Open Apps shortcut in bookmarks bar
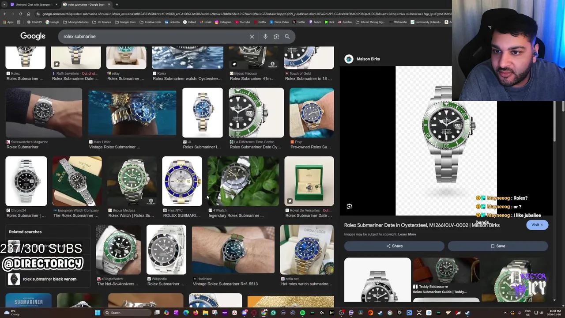The width and height of the screenshot is (565, 318). (8, 22)
